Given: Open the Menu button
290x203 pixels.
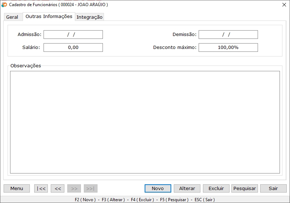Looking at the screenshot, I should [x=17, y=188].
